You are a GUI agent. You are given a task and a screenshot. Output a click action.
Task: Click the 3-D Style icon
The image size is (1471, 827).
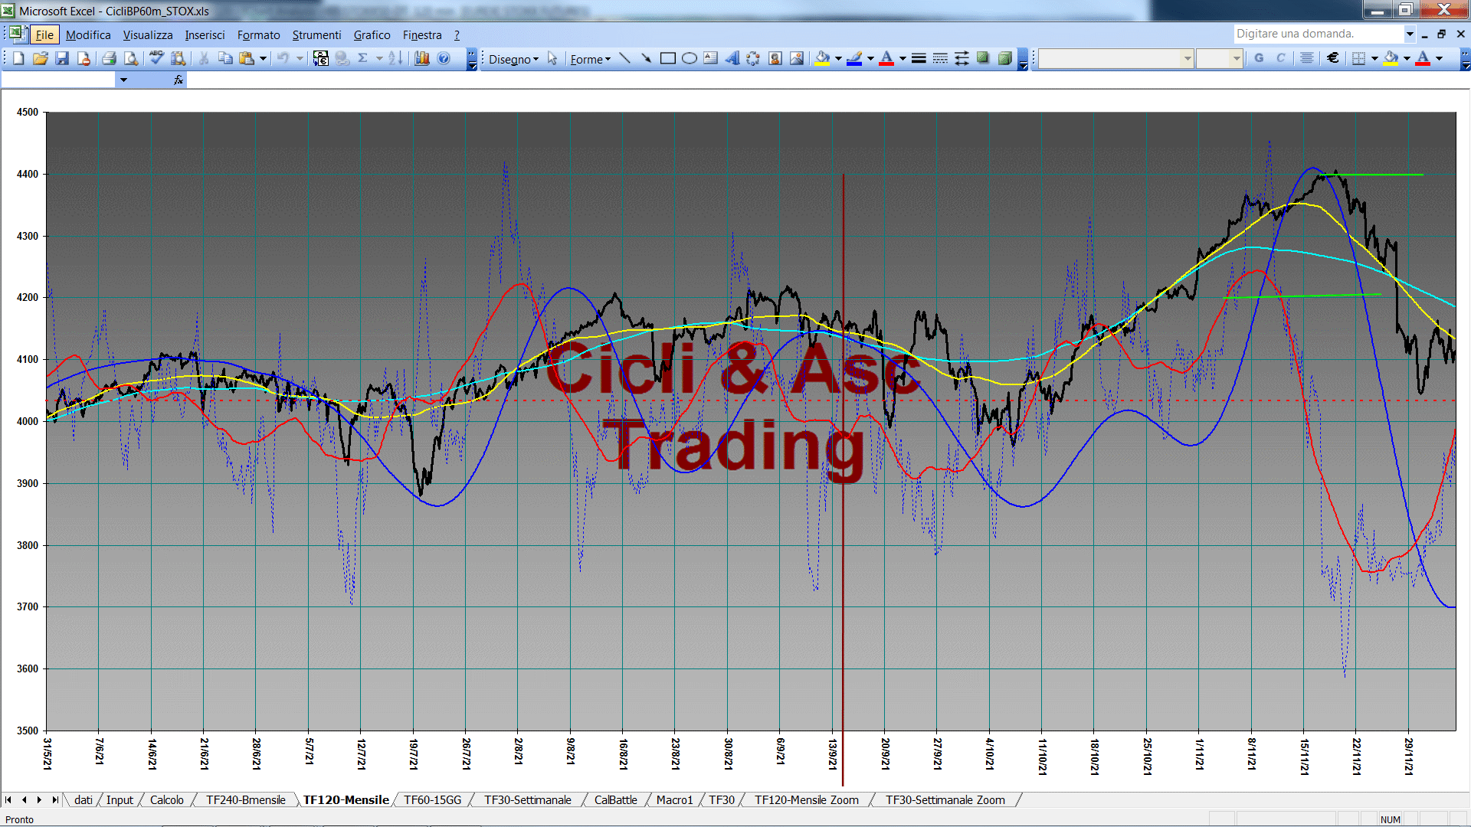[x=1004, y=58]
